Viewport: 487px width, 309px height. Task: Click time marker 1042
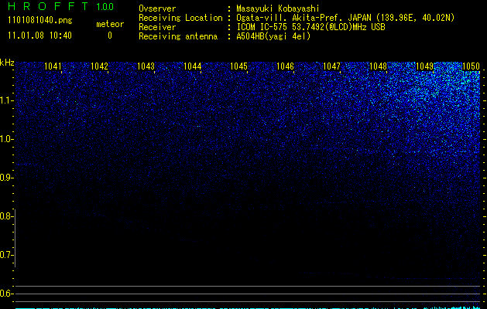(x=99, y=66)
